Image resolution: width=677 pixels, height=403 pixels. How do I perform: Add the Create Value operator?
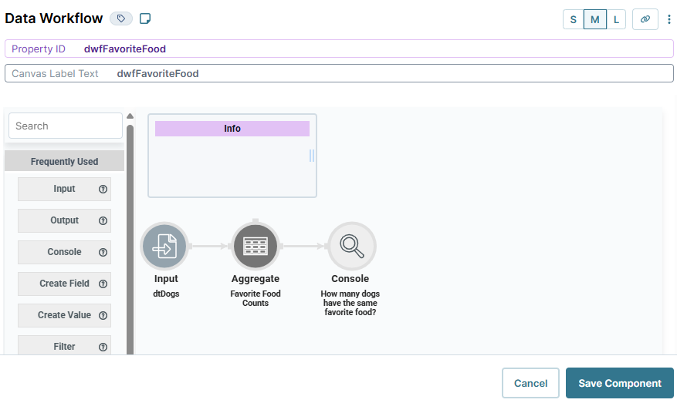(x=64, y=314)
